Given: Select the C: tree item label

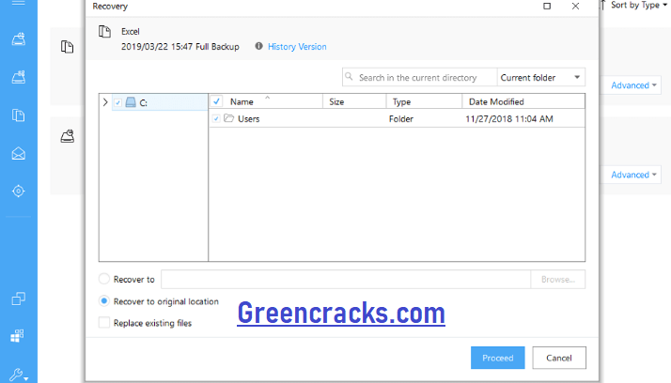Looking at the screenshot, I should (x=144, y=103).
